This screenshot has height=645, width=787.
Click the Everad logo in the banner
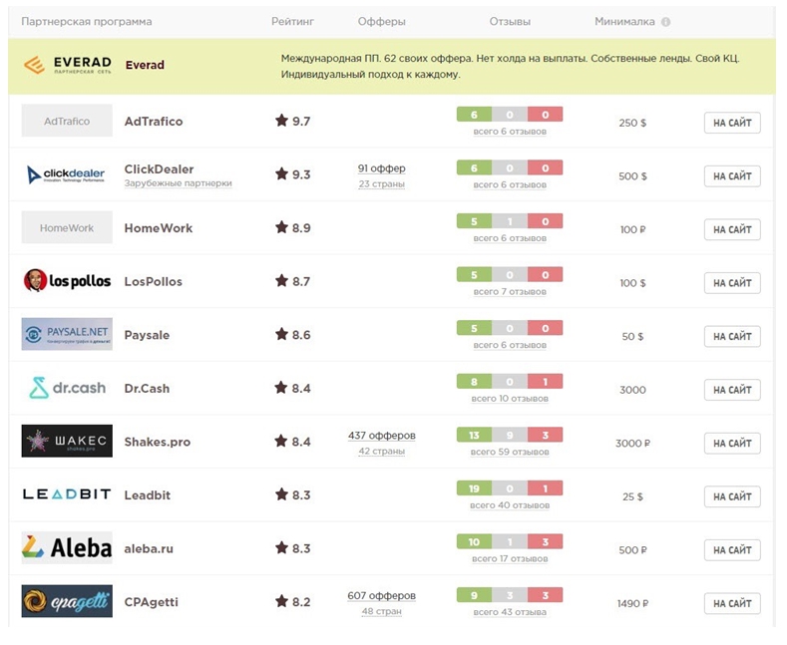67,66
